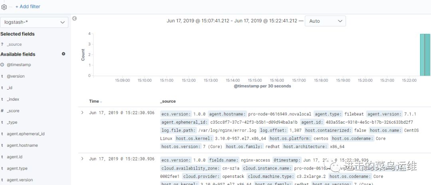The image size is (431, 185).
Task: Select the _type field
Action: 12,122
